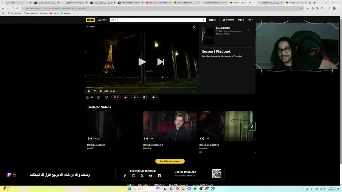Mute the video volume

[x=101, y=91]
